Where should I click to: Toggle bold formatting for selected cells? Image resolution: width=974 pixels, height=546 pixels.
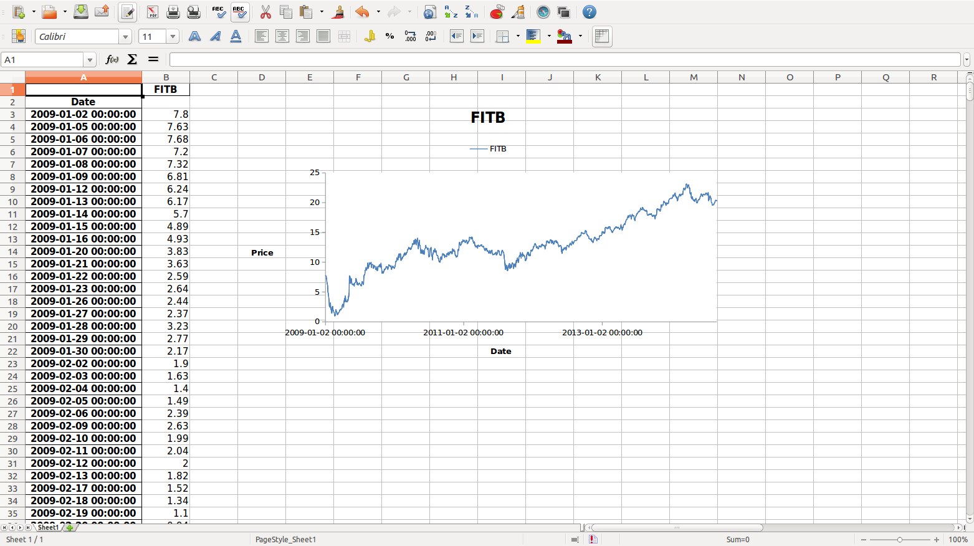point(194,36)
